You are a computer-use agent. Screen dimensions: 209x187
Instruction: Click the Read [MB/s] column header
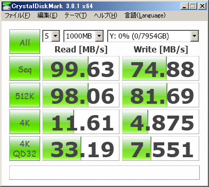tap(81, 49)
